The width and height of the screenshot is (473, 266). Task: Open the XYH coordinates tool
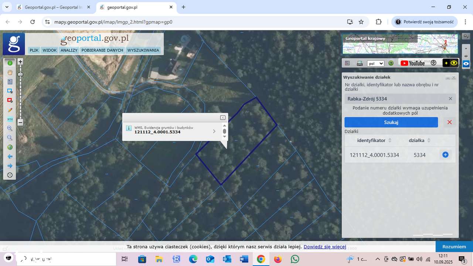(10, 119)
